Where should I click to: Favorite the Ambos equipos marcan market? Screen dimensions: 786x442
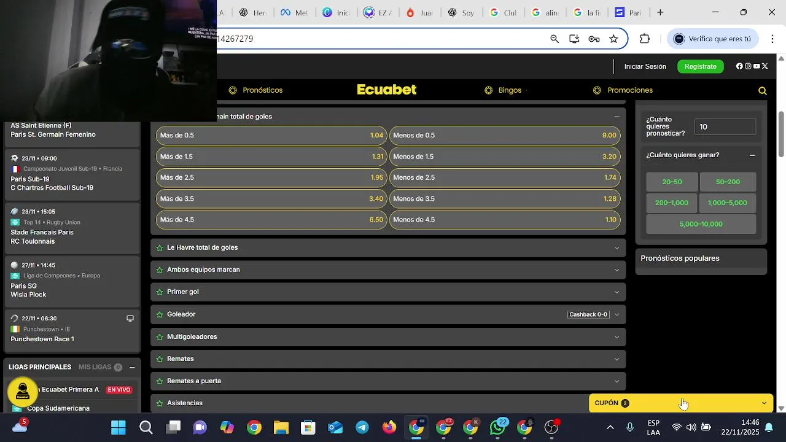click(160, 269)
